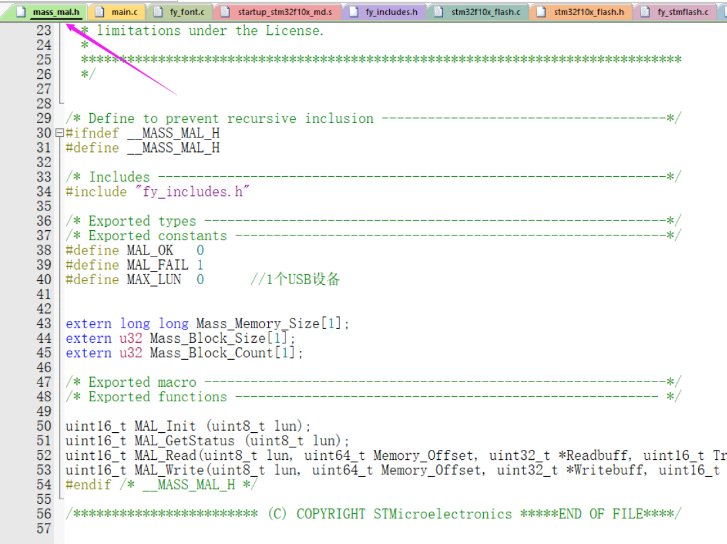The height and width of the screenshot is (544, 727).
Task: Click line number 43 to select that line
Action: [43, 323]
